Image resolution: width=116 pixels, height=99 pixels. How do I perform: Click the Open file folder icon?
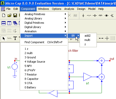tap(9, 15)
